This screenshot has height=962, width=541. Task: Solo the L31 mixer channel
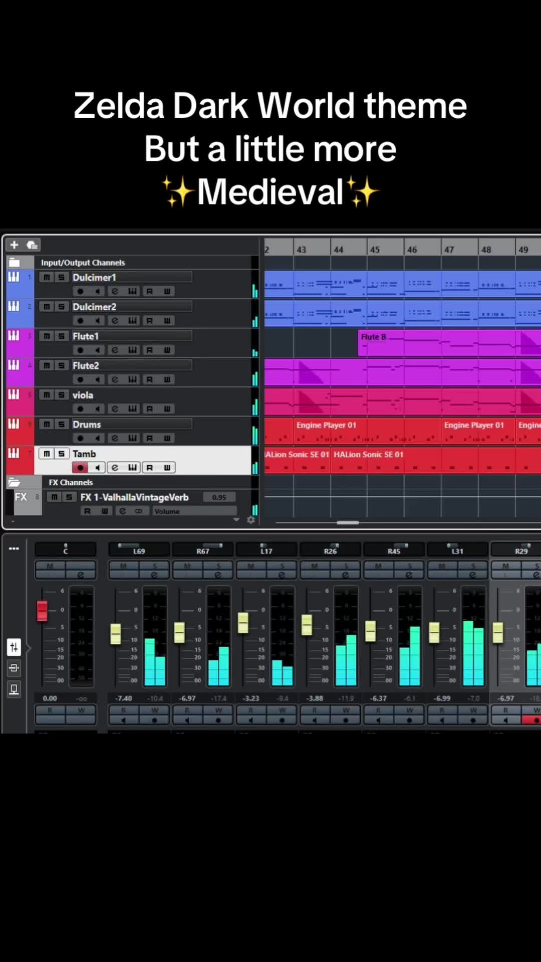tap(473, 566)
